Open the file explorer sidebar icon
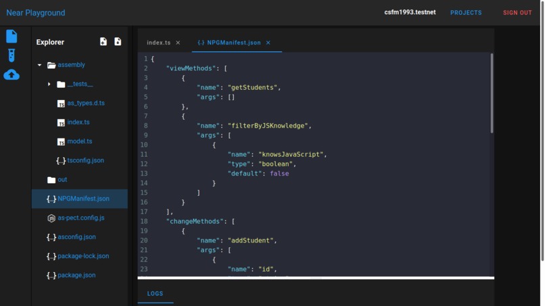This screenshot has height=306, width=545. [x=11, y=36]
